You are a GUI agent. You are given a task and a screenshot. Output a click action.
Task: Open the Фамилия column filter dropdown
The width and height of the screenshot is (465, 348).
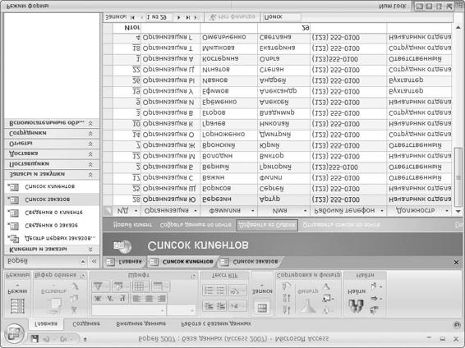click(253, 211)
